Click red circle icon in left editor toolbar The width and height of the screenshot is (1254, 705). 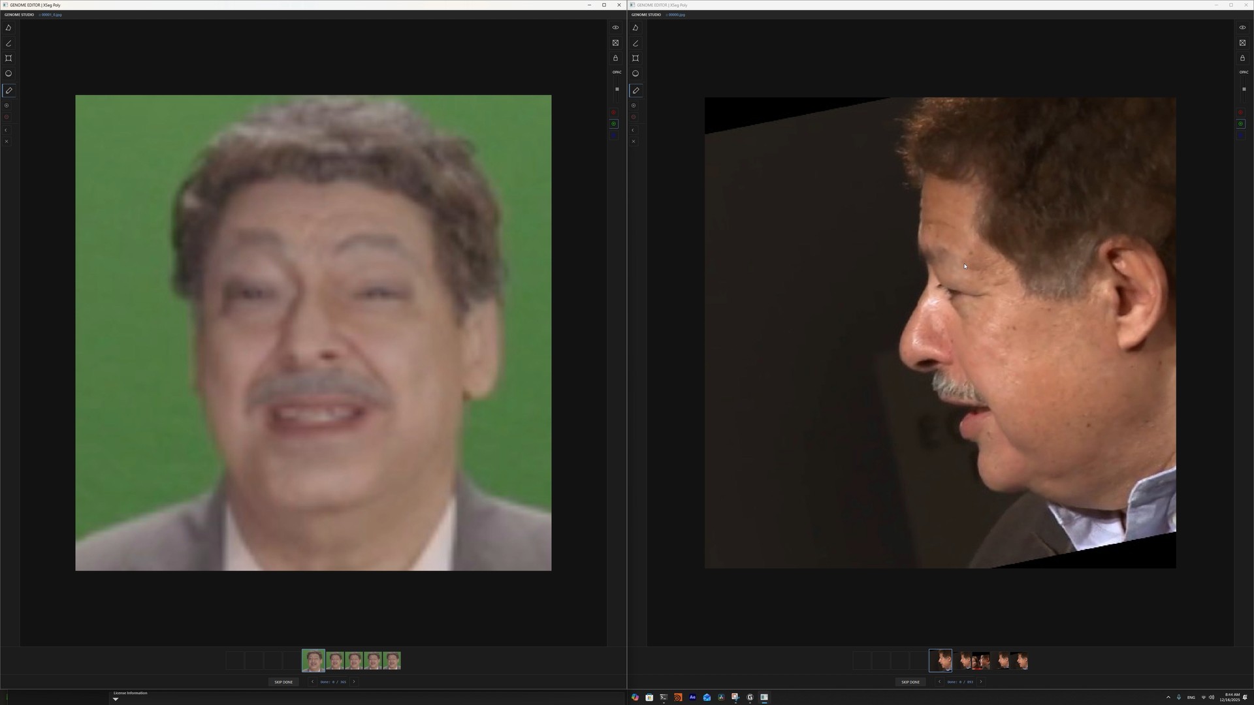(7, 117)
